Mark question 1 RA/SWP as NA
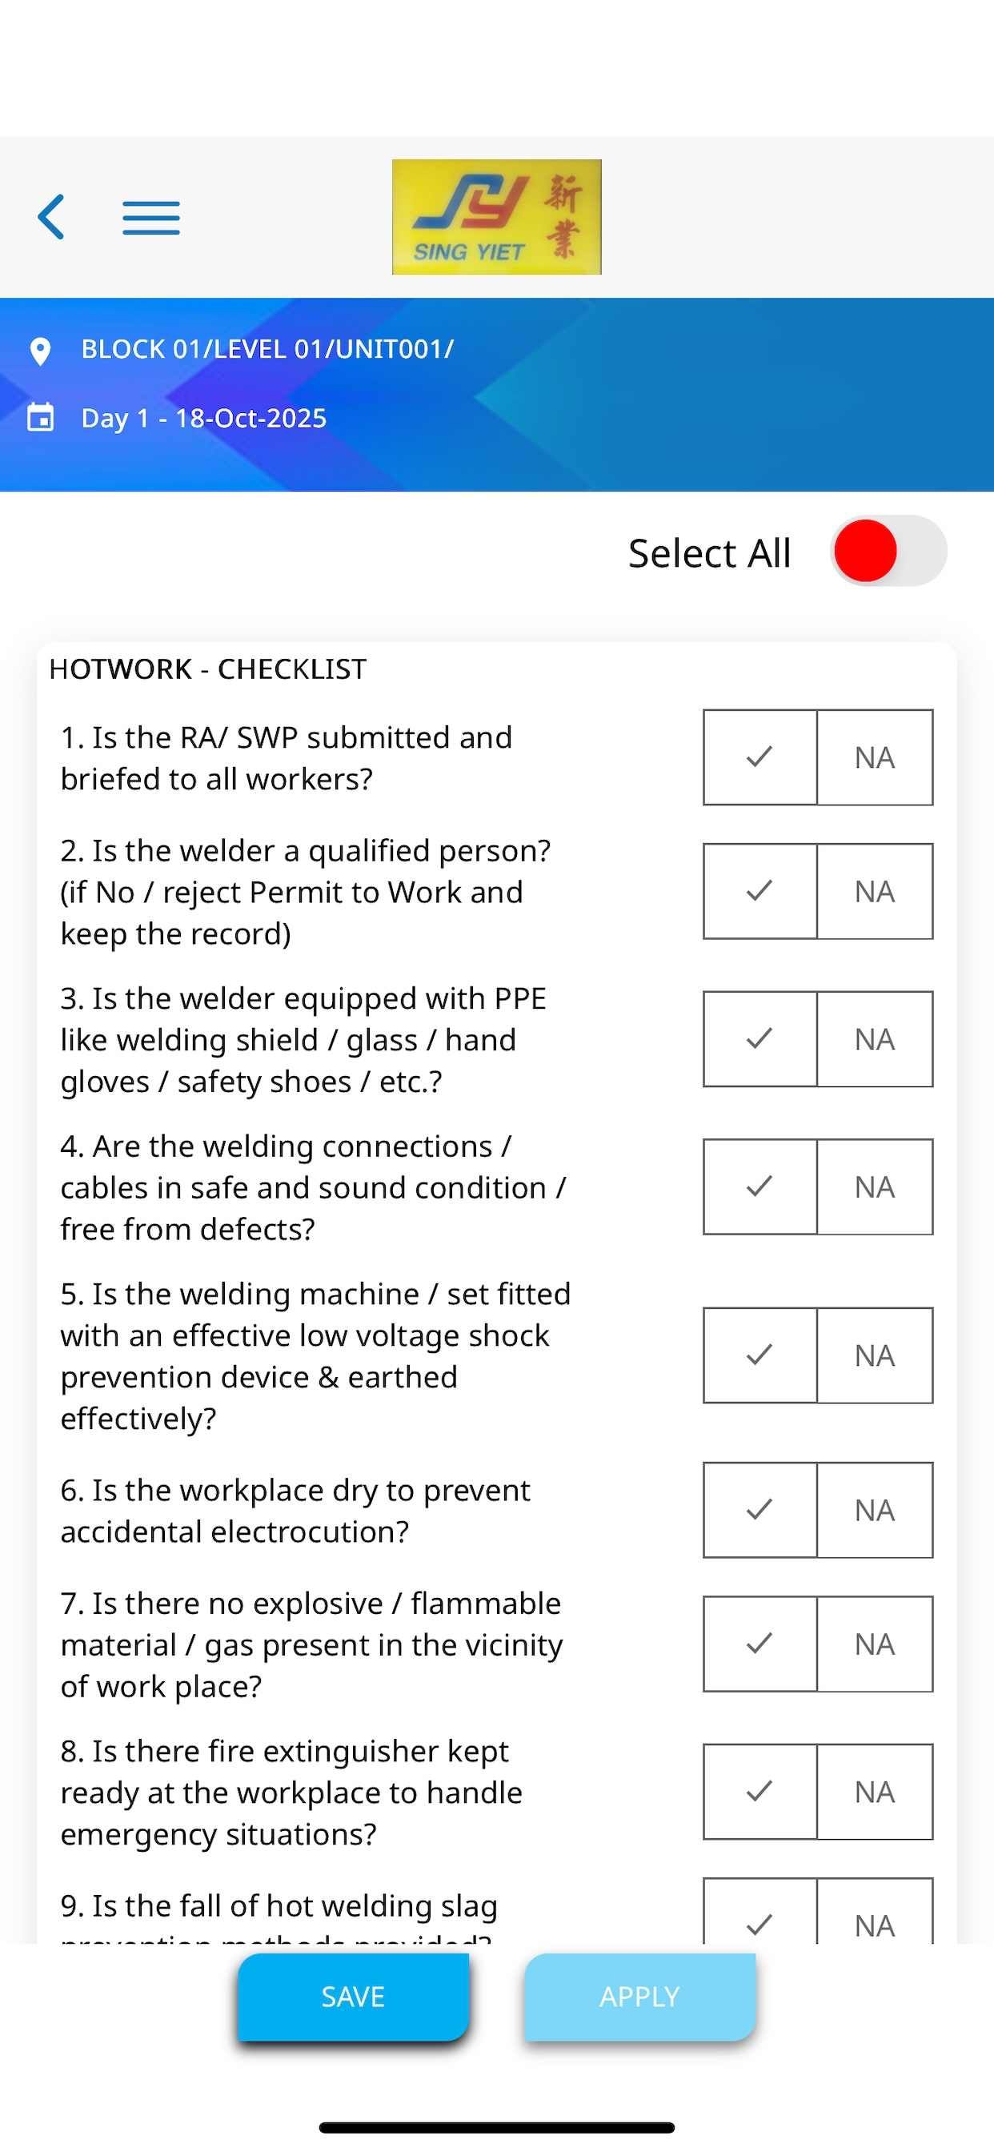Image resolution: width=994 pixels, height=2152 pixels. coord(875,757)
